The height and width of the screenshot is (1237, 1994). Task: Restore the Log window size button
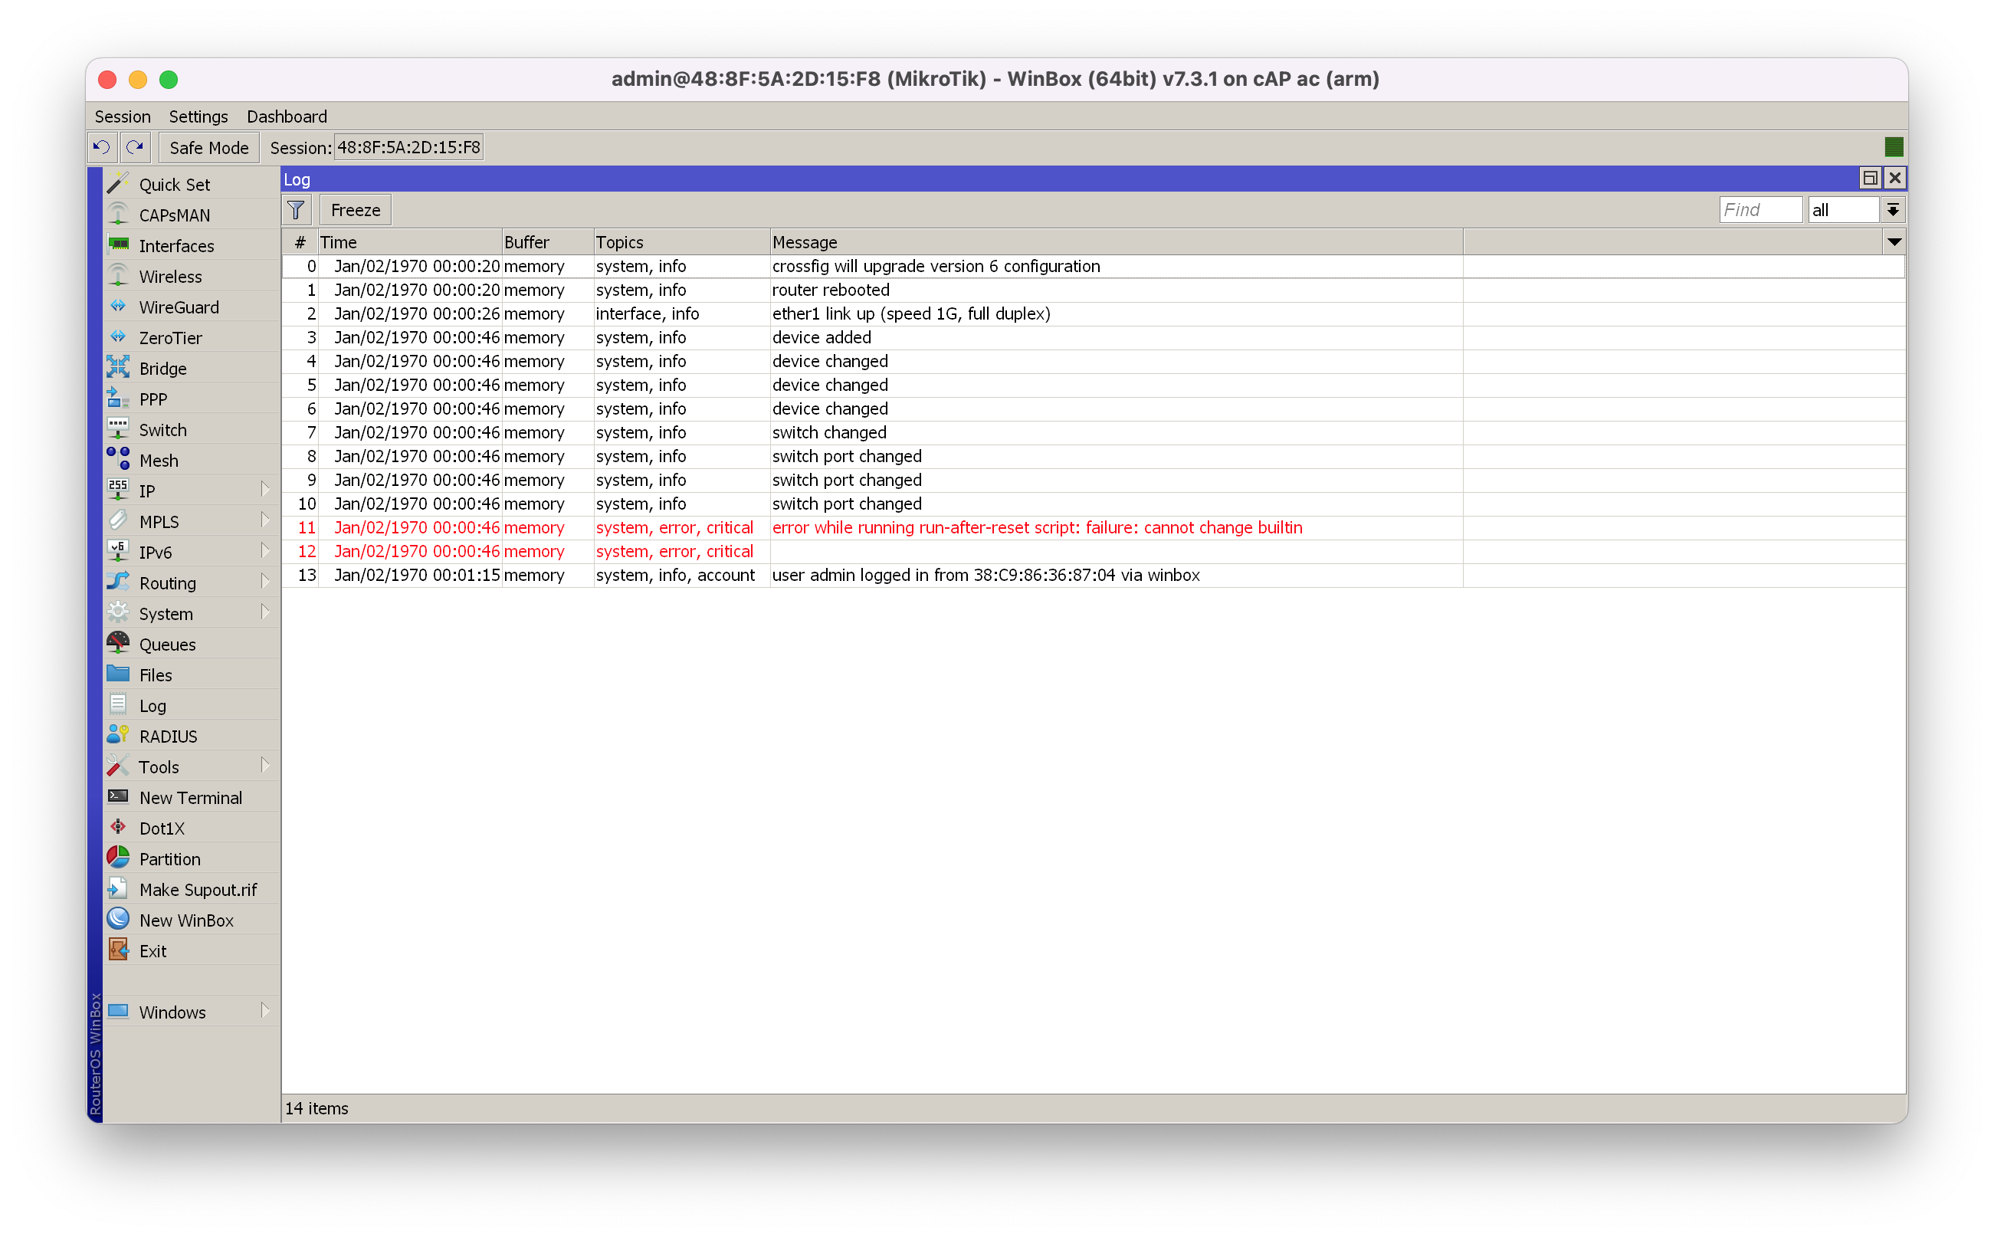tap(1870, 178)
